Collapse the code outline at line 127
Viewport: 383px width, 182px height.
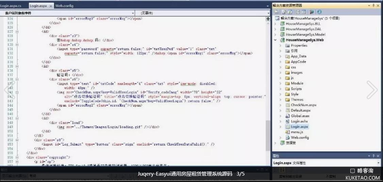click(x=17, y=32)
